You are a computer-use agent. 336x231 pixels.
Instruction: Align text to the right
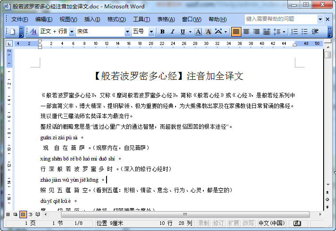tap(256, 32)
